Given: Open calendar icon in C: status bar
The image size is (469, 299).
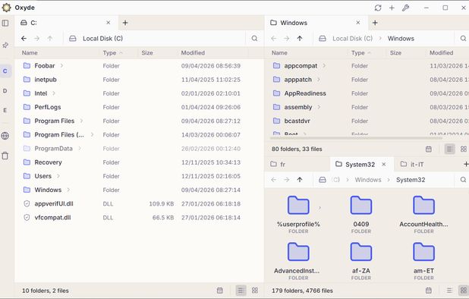Looking at the screenshot, I should (x=220, y=291).
